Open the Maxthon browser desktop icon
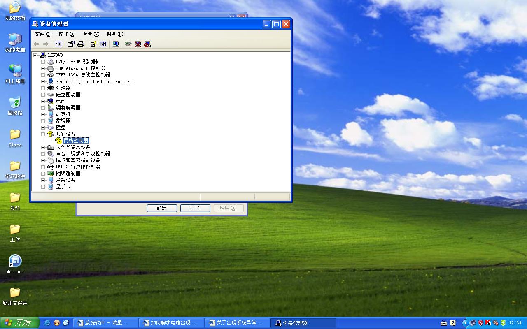 coord(15,261)
